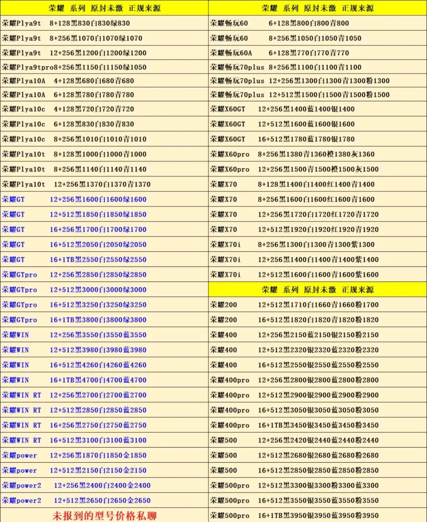This screenshot has width=427, height=522.
Task: Click row '荣耀GTpro 12+512黑3000白3000绿3000'
Action: (x=104, y=290)
